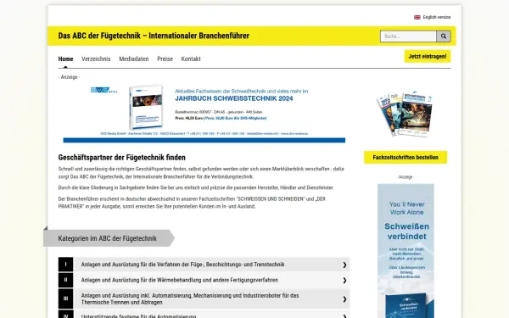Image resolution: width=509 pixels, height=318 pixels.
Task: Expand category II chevron arrow
Action: click(344, 281)
